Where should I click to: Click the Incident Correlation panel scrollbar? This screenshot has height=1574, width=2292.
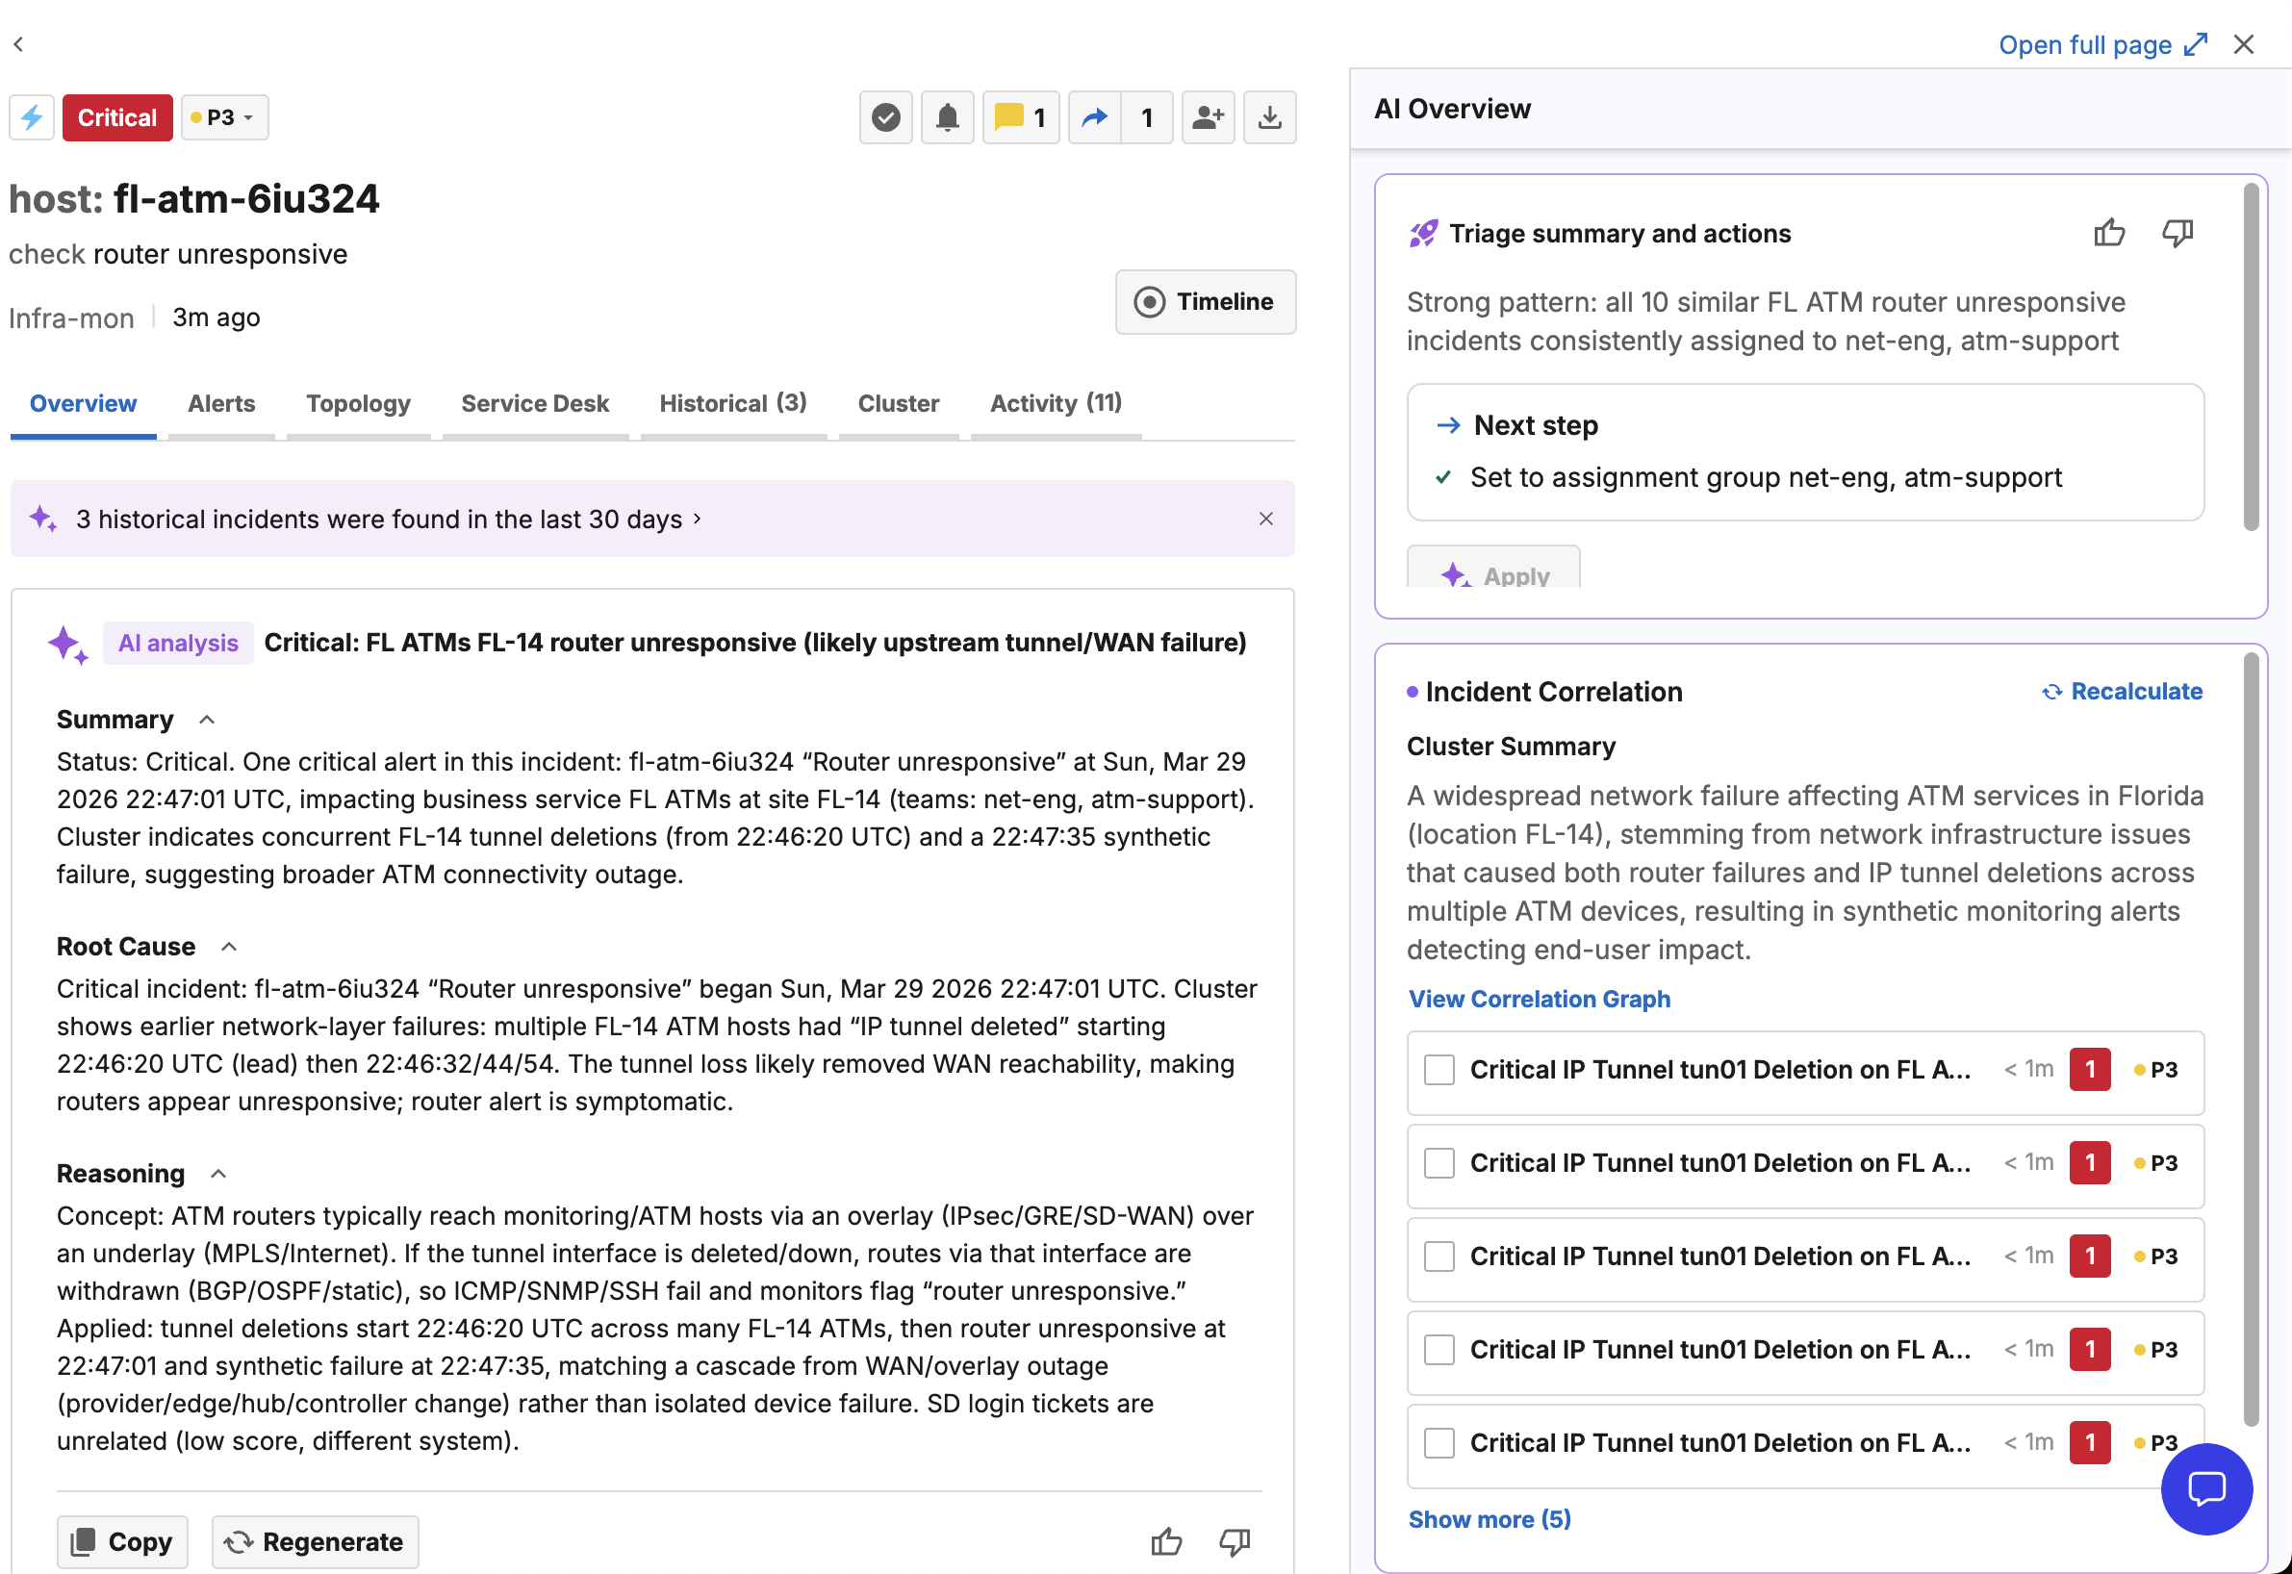coord(2251,1035)
